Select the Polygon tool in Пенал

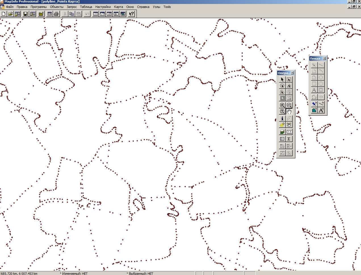pyautogui.click(x=314, y=77)
